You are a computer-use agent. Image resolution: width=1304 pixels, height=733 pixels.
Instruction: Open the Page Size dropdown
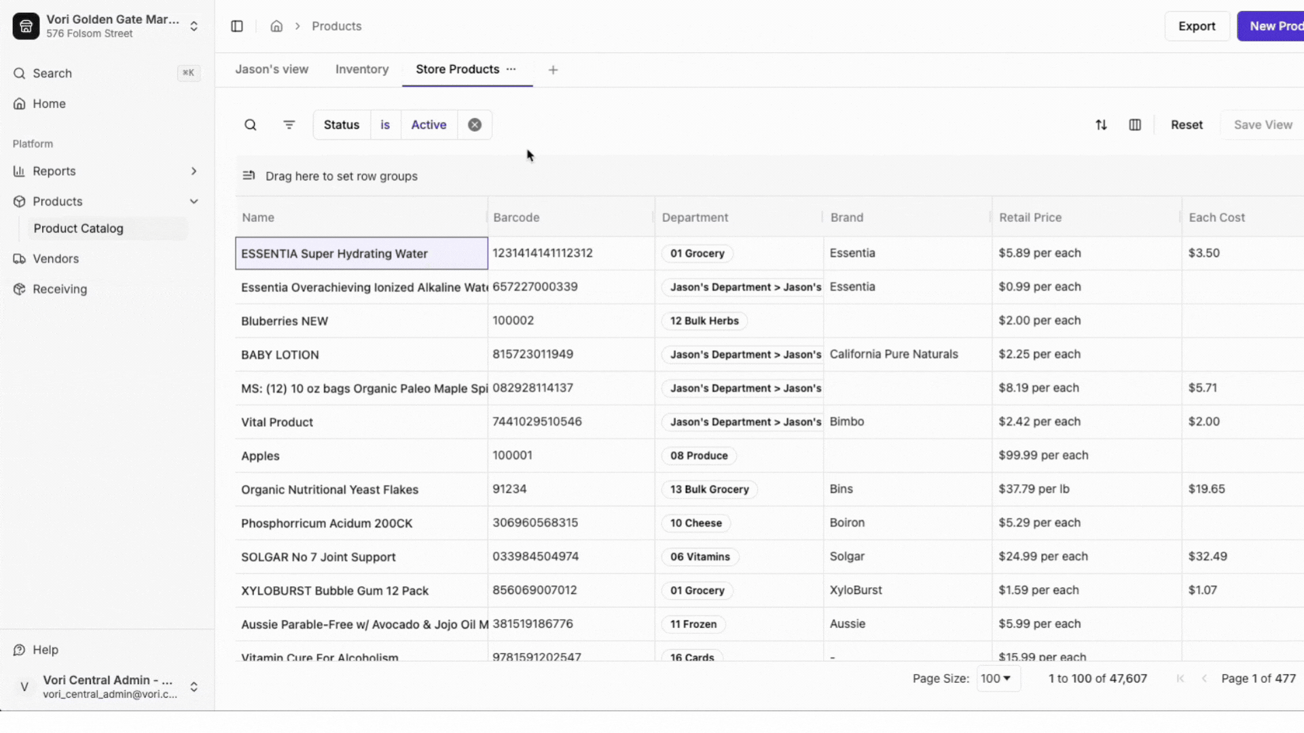click(998, 679)
